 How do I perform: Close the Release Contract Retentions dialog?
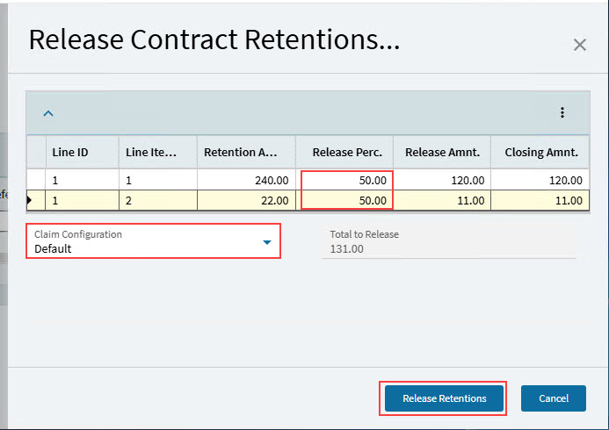pyautogui.click(x=579, y=45)
